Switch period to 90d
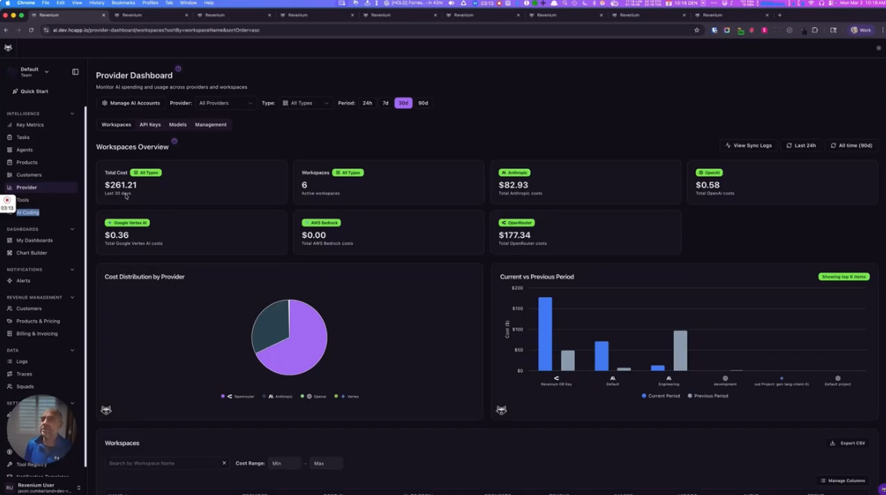886x495 pixels. coord(423,102)
